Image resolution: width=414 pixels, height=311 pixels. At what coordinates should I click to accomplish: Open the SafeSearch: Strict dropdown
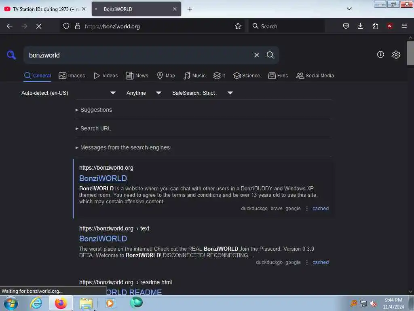tap(202, 93)
